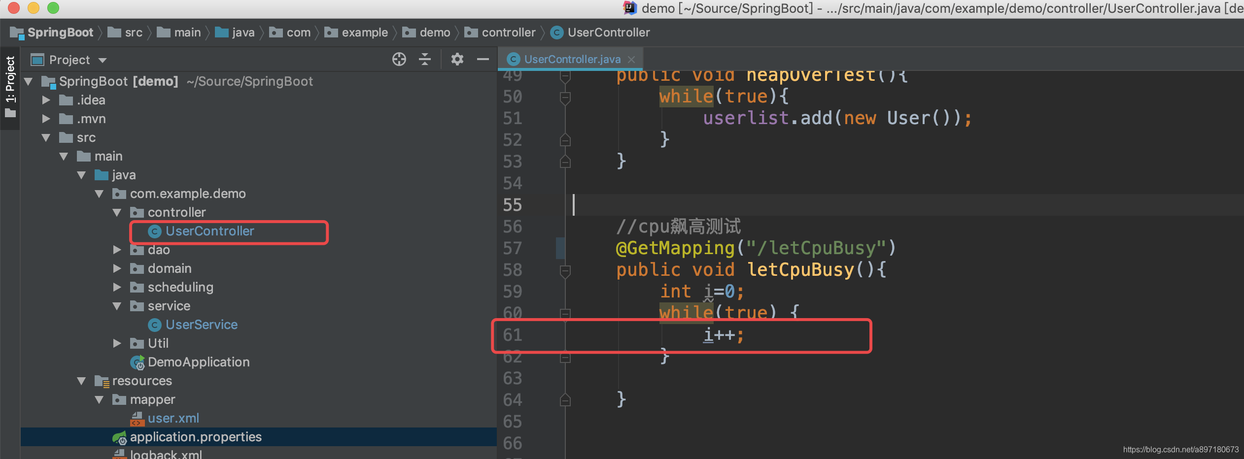Click line number 55 in the gutter
The image size is (1244, 459).
click(x=512, y=205)
